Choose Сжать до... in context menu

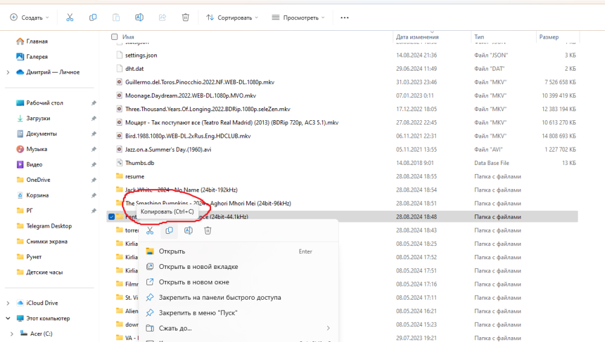(238, 328)
